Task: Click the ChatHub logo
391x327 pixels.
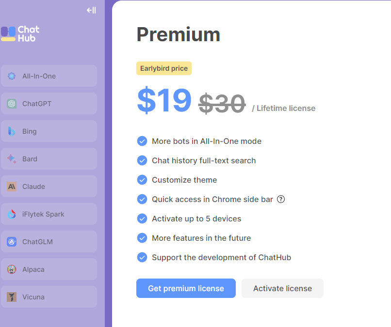Action: 20,33
